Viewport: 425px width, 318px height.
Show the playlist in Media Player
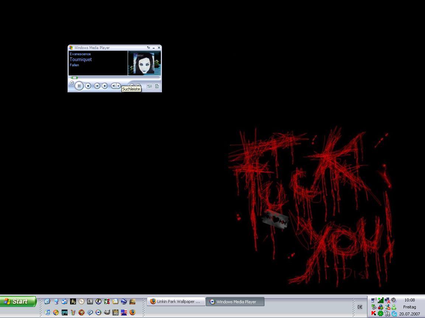[157, 86]
